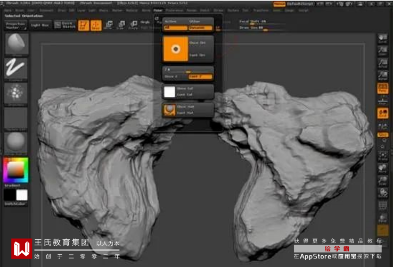Select Cont Col in the Picker palette
Screen dimensions: 393x267
pos(185,95)
